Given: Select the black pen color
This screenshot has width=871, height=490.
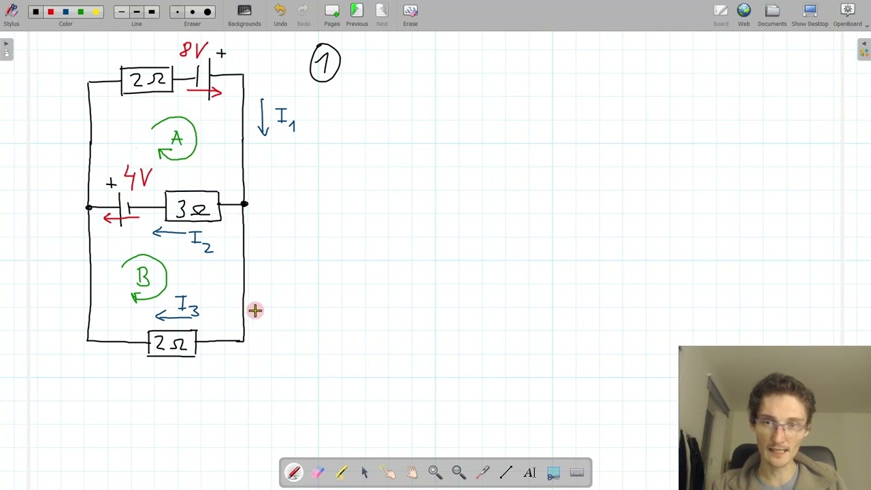Looking at the screenshot, I should 36,12.
